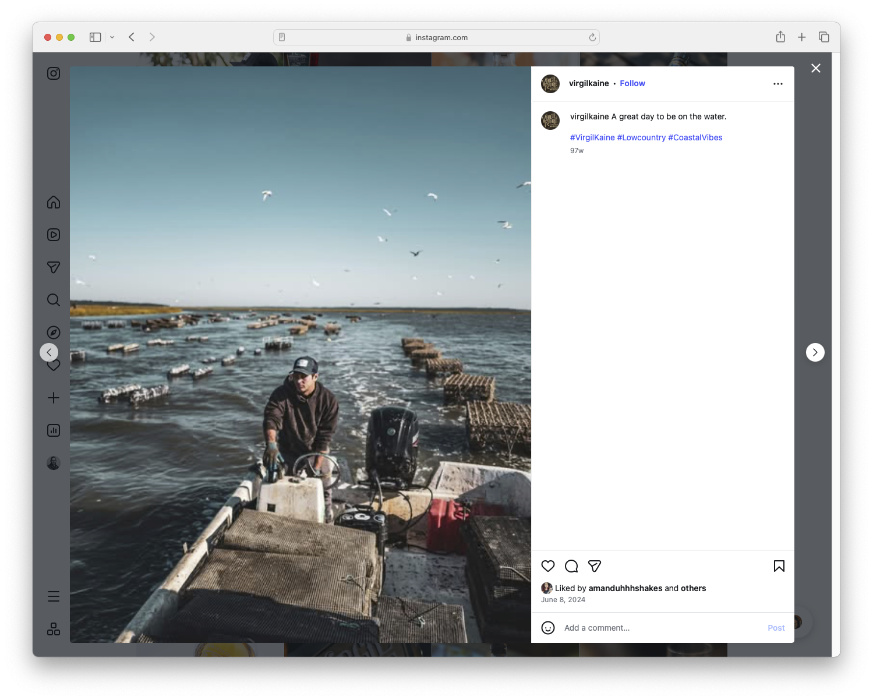This screenshot has height=700, width=873.
Task: Open Instagram home feed
Action: (x=53, y=202)
